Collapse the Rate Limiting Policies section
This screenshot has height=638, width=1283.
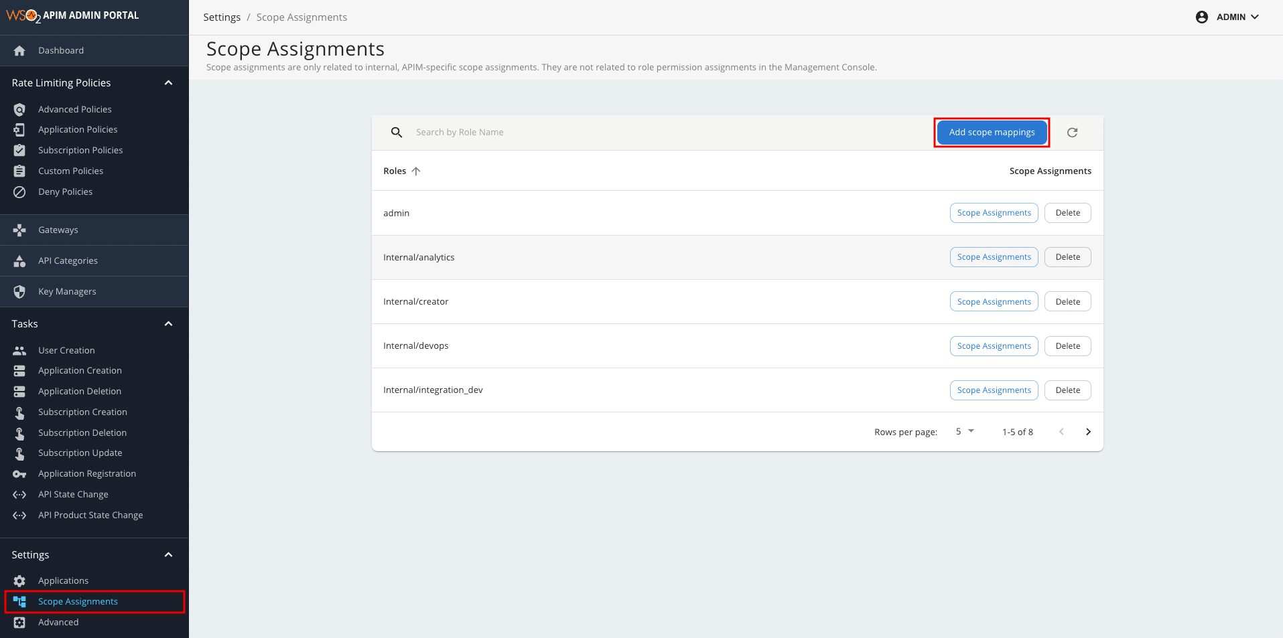coord(168,82)
